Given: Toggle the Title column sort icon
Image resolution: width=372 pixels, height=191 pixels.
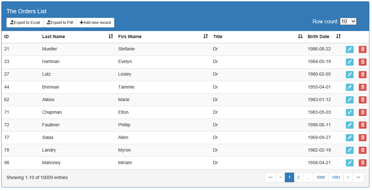Looking at the screenshot, I should point(300,36).
